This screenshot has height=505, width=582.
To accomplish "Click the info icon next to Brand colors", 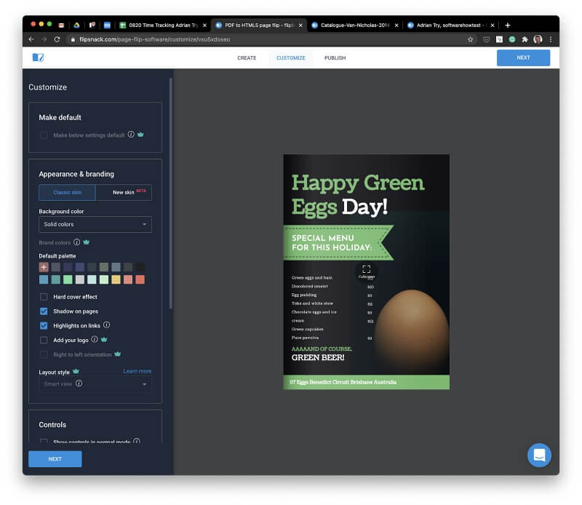I will pyautogui.click(x=77, y=242).
